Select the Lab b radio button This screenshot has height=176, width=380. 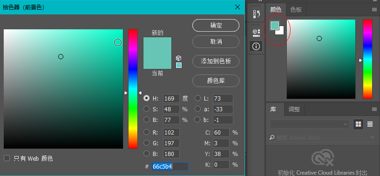click(198, 120)
